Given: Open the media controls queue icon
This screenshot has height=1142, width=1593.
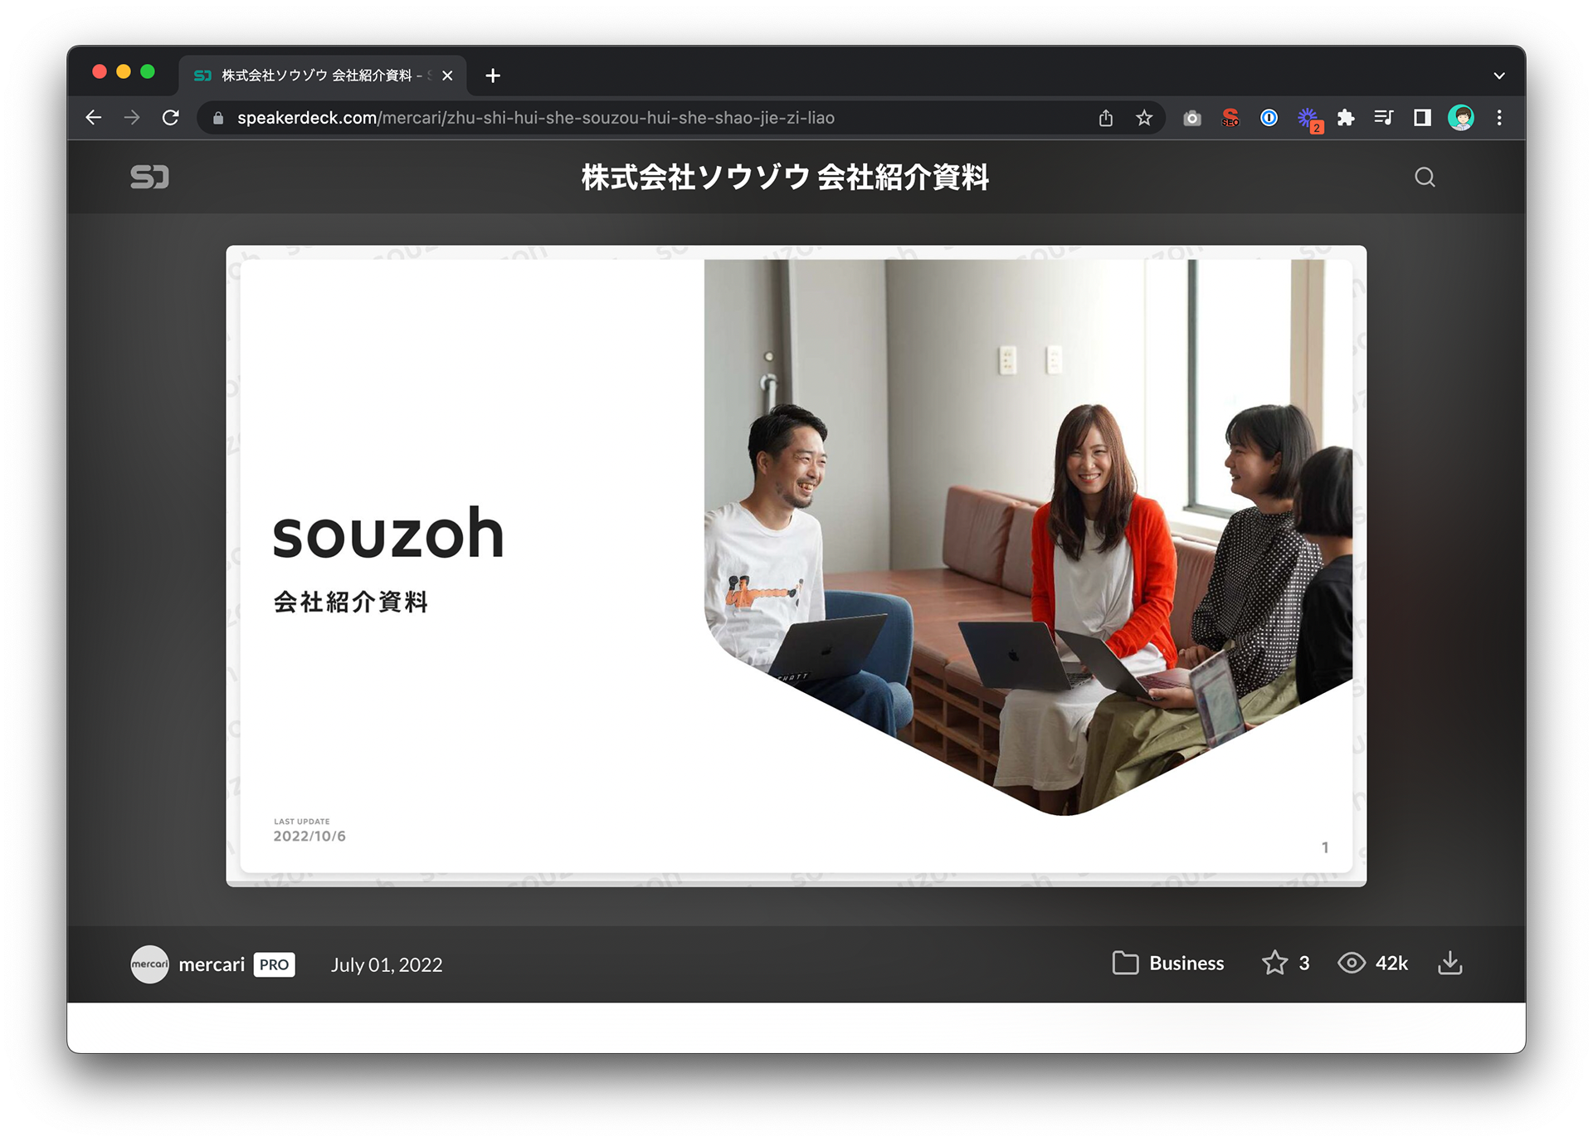Looking at the screenshot, I should 1383,118.
